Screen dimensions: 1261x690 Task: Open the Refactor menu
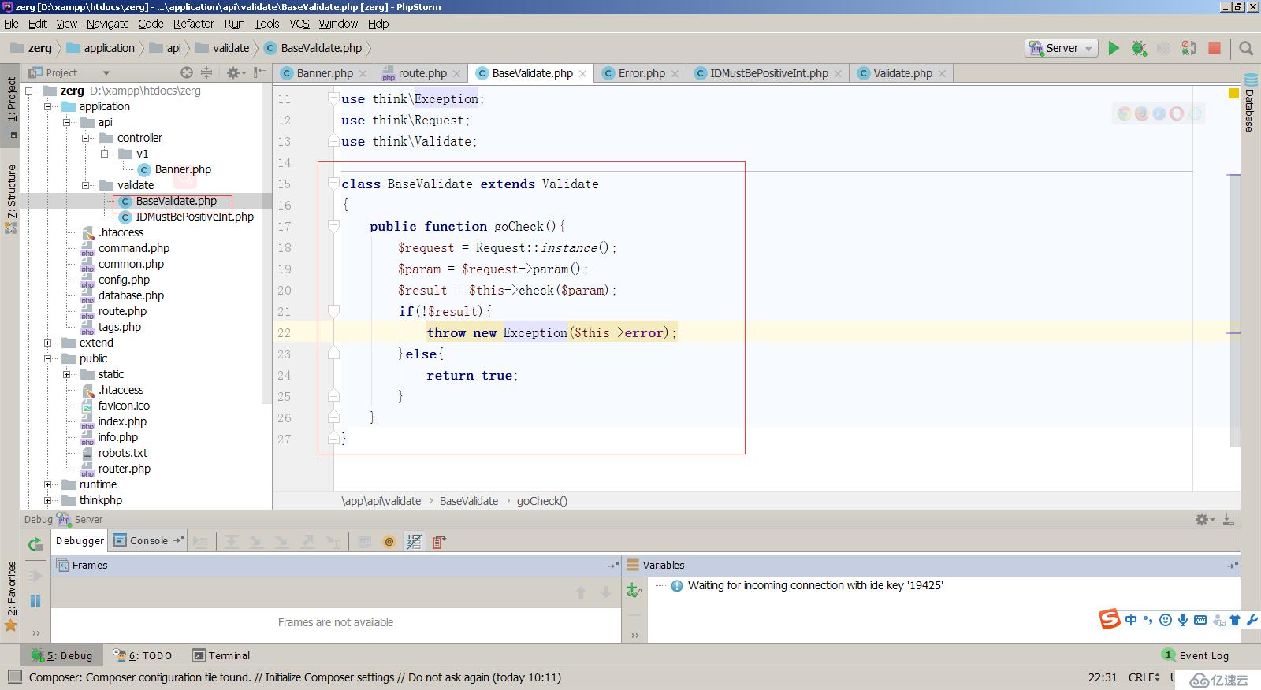click(193, 24)
